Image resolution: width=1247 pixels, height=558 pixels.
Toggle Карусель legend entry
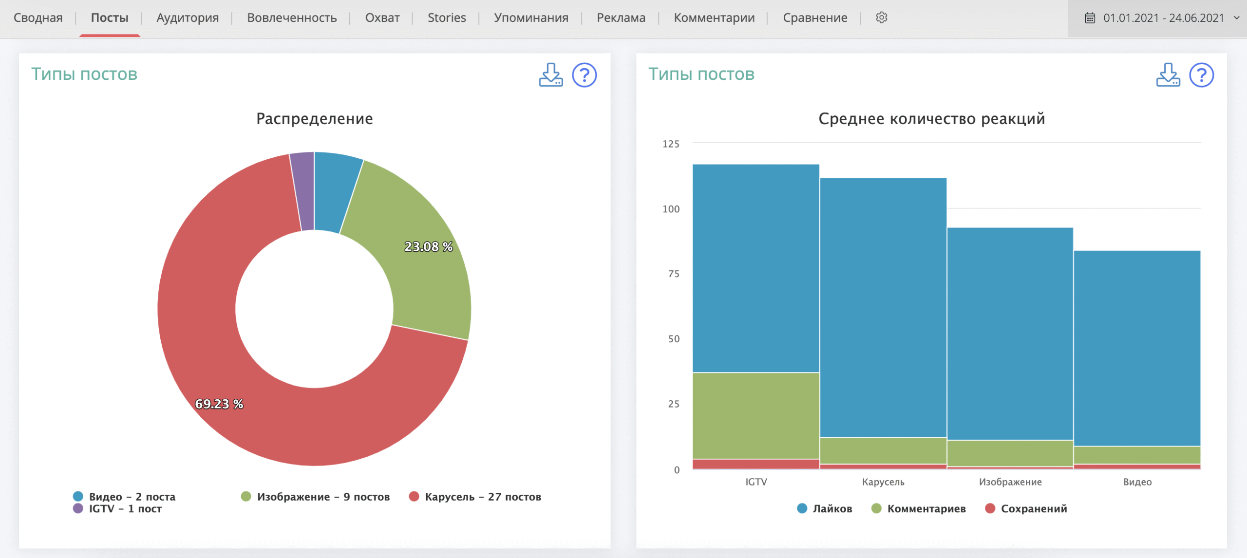[482, 497]
